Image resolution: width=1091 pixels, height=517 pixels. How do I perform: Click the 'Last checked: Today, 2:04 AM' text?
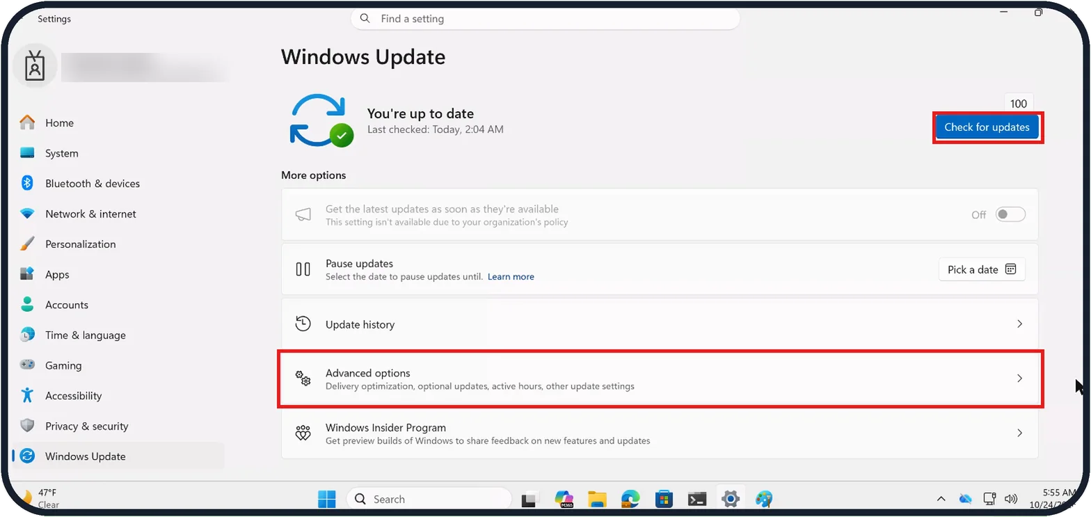tap(435, 129)
